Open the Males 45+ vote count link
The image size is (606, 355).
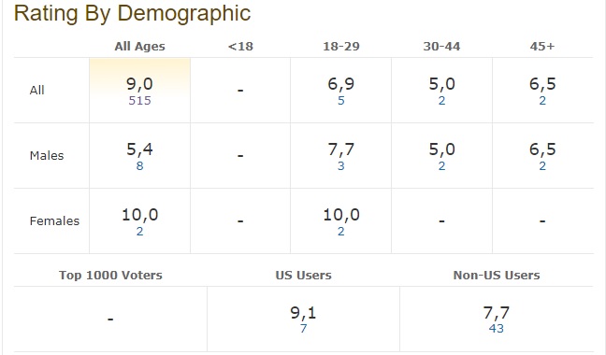[542, 166]
